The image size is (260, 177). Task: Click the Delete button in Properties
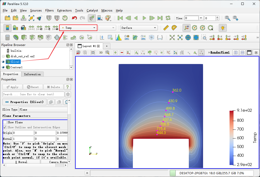[53, 87]
